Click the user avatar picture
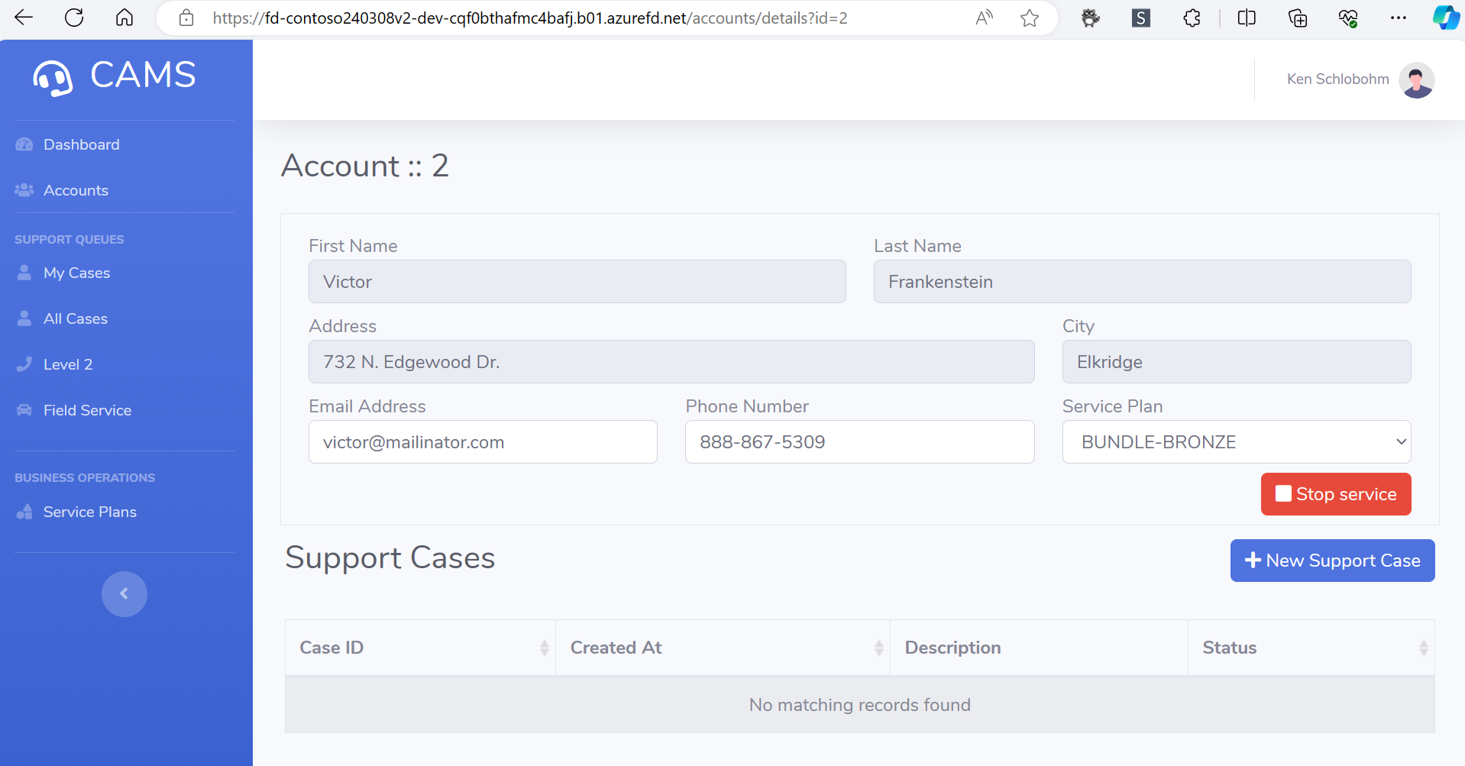Viewport: 1465px width, 766px height. [1417, 80]
